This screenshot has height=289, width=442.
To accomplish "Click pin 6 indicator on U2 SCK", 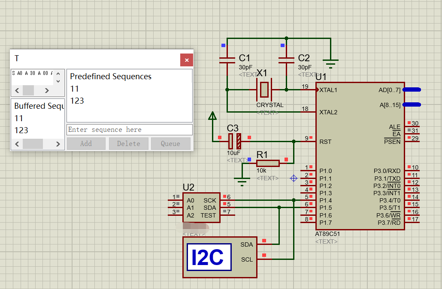I will [225, 196].
